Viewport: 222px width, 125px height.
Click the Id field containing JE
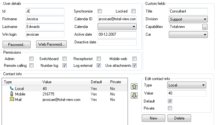click(45, 11)
